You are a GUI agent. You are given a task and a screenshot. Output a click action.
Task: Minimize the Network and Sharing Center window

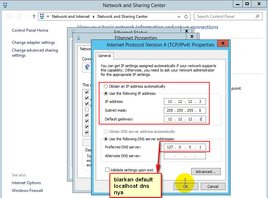click(x=238, y=4)
